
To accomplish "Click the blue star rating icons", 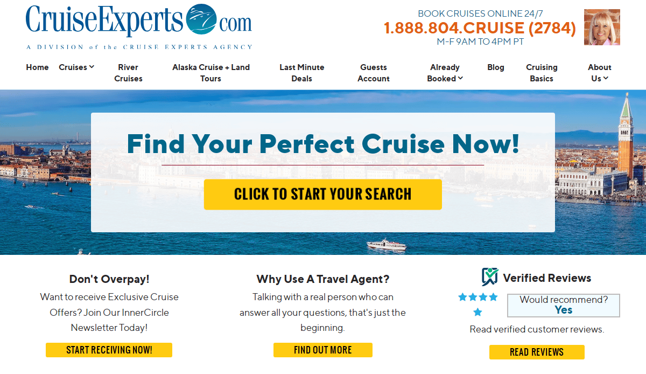I will (x=478, y=304).
